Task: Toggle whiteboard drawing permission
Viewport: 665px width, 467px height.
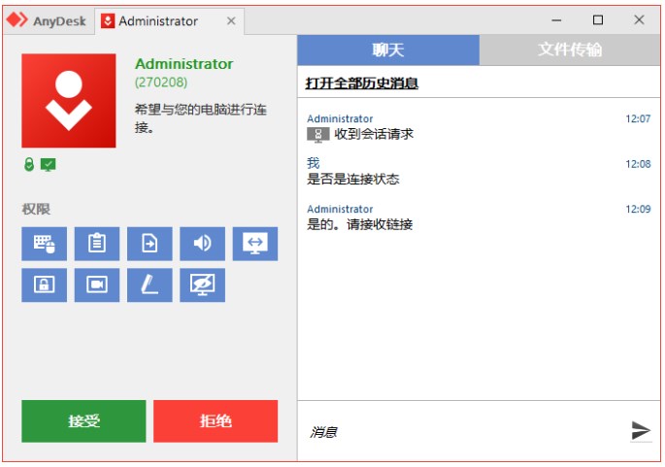Action: point(150,284)
